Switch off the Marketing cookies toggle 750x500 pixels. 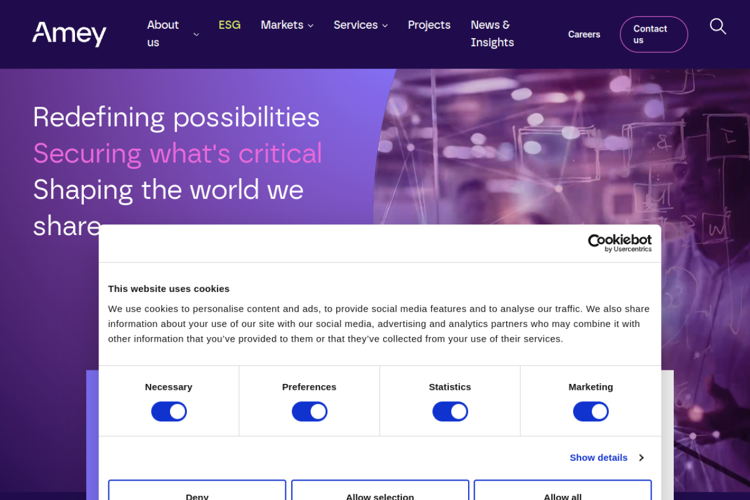(x=591, y=411)
